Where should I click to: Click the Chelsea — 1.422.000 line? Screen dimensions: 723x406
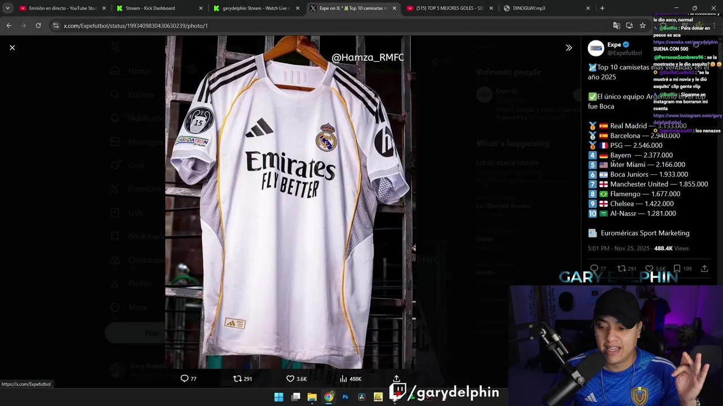[631, 204]
